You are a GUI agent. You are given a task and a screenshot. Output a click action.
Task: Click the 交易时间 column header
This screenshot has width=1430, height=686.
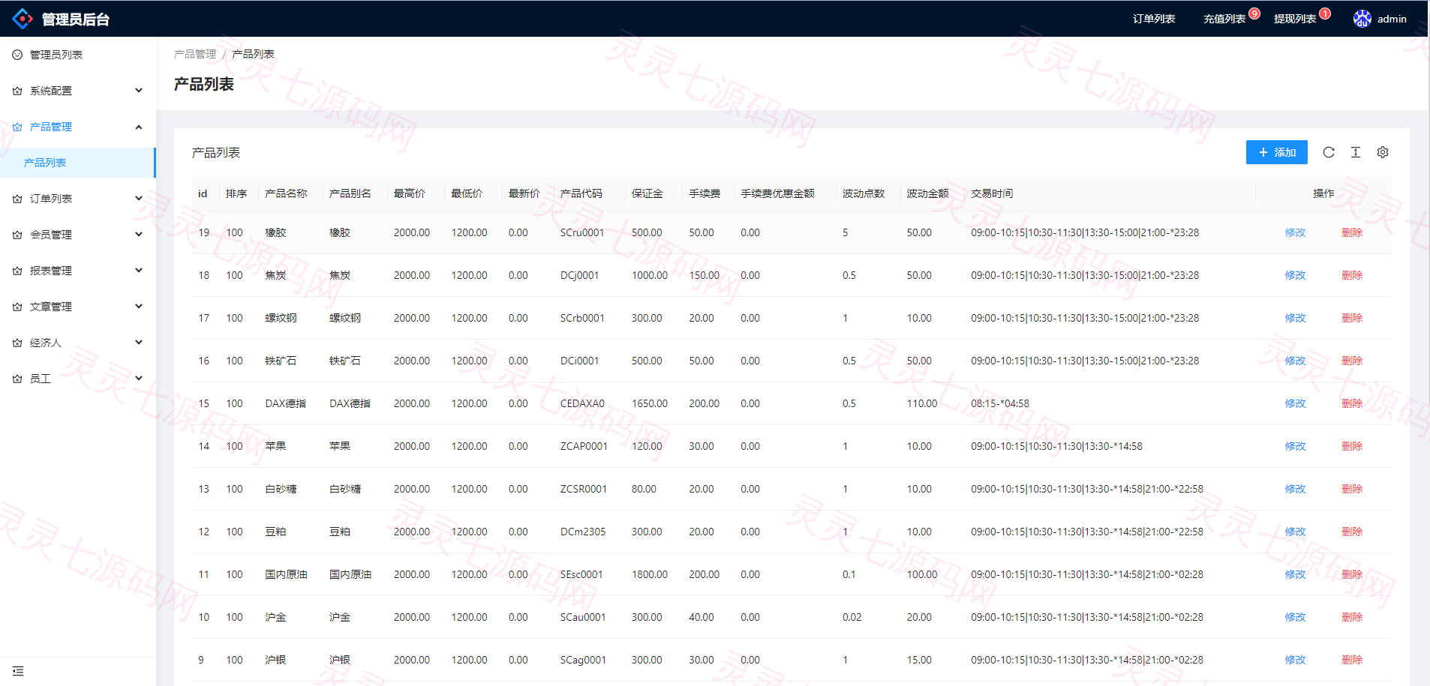click(x=992, y=193)
